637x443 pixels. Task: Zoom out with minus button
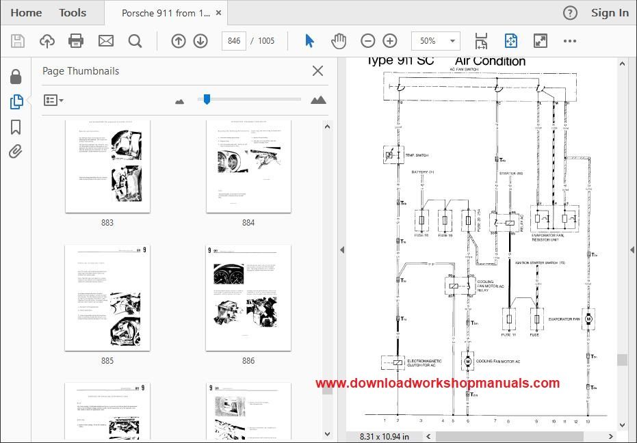[x=367, y=41]
